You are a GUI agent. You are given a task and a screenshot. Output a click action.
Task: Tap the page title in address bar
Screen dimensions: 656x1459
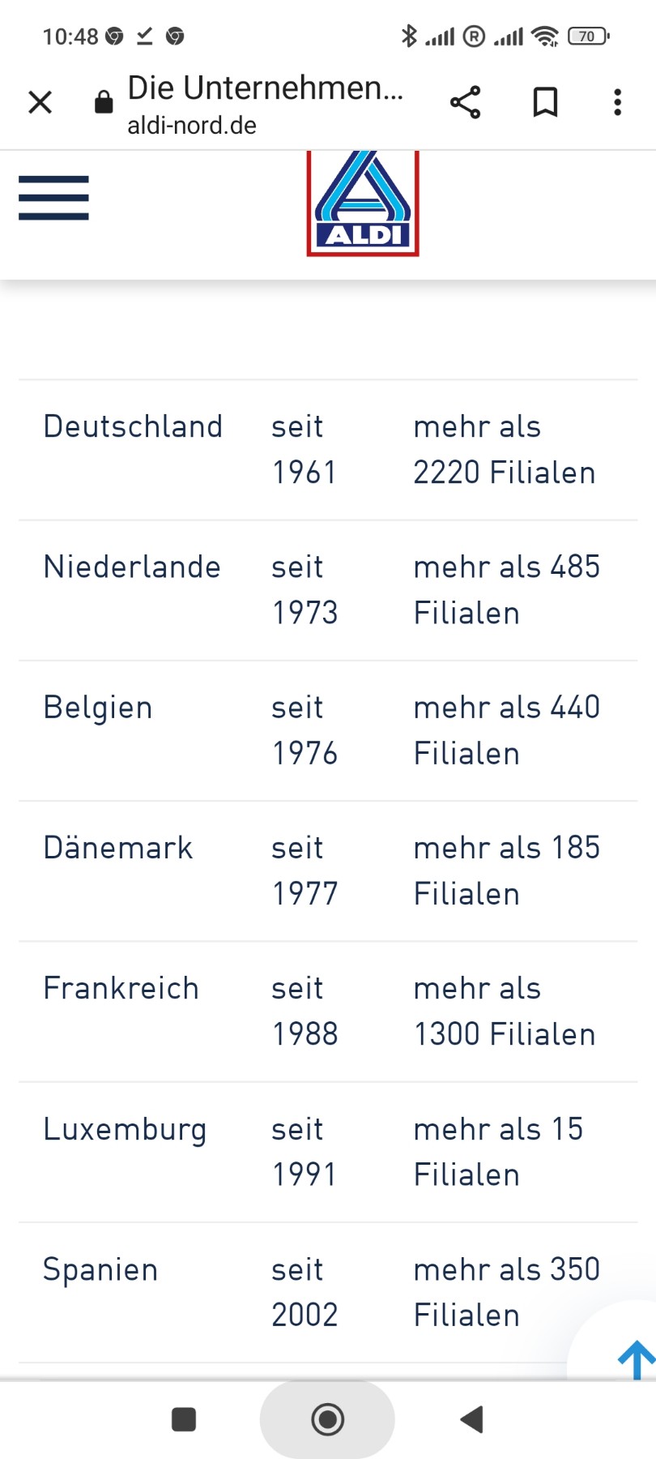tap(265, 88)
